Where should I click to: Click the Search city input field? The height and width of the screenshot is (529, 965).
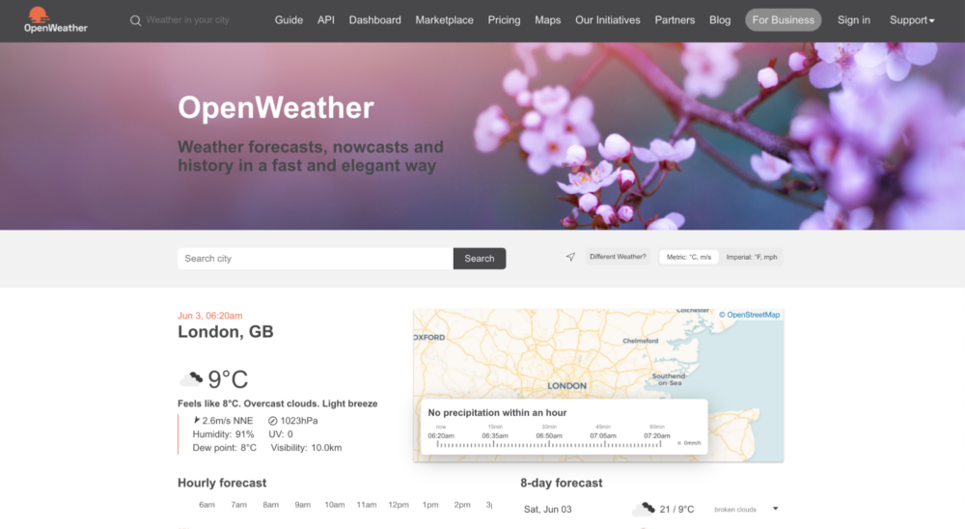316,259
